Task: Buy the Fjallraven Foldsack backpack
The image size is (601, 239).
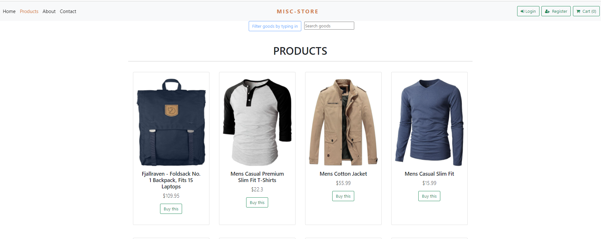Action: (x=171, y=209)
